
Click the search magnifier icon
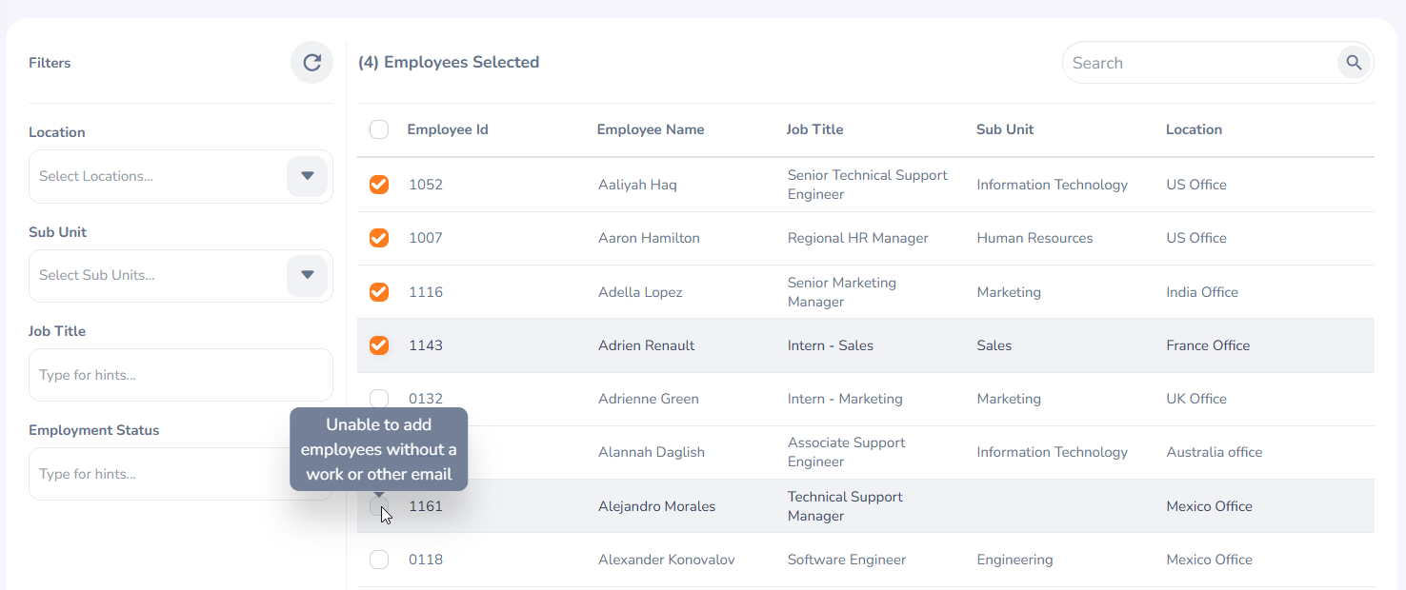pos(1354,63)
